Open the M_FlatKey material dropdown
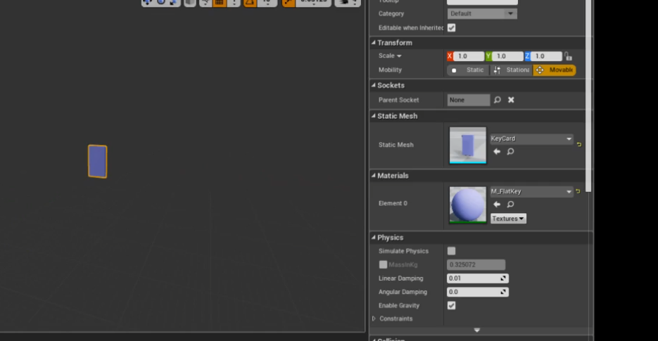 [532, 191]
